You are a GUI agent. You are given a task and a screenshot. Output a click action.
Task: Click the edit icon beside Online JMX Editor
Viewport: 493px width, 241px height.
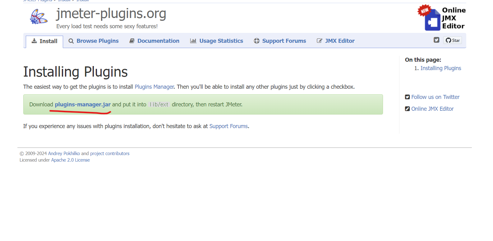coord(407,109)
